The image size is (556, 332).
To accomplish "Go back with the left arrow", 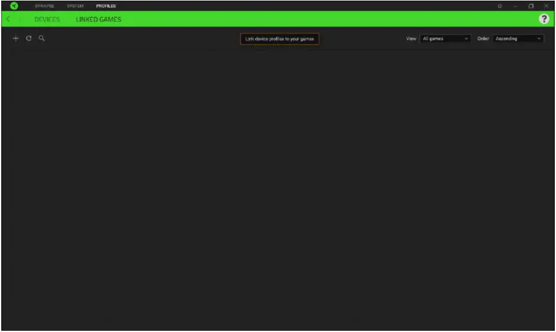I will (8, 19).
